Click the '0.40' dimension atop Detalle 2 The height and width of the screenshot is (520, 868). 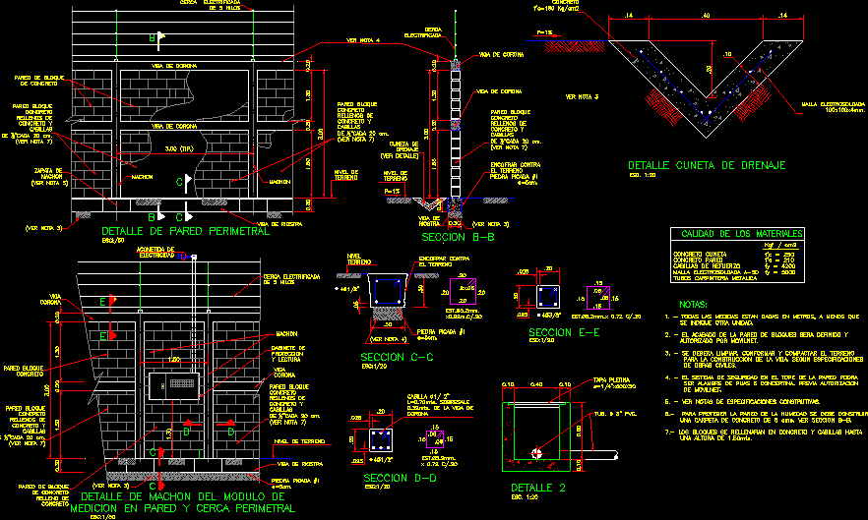pyautogui.click(x=535, y=384)
